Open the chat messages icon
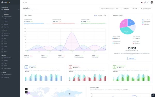 148,3
